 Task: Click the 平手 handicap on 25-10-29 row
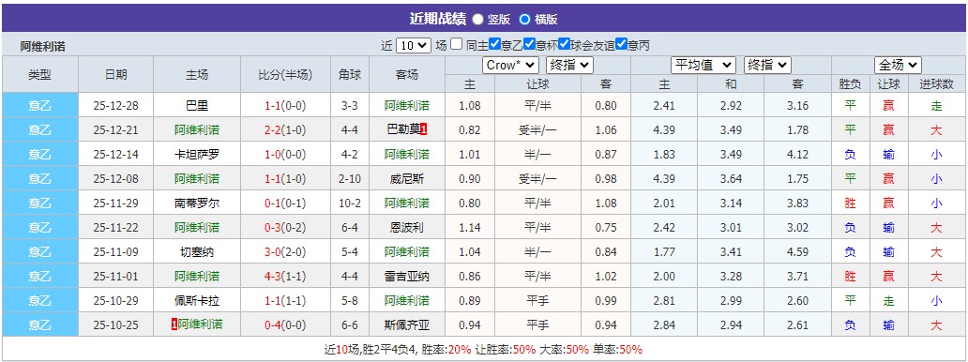[x=537, y=301]
